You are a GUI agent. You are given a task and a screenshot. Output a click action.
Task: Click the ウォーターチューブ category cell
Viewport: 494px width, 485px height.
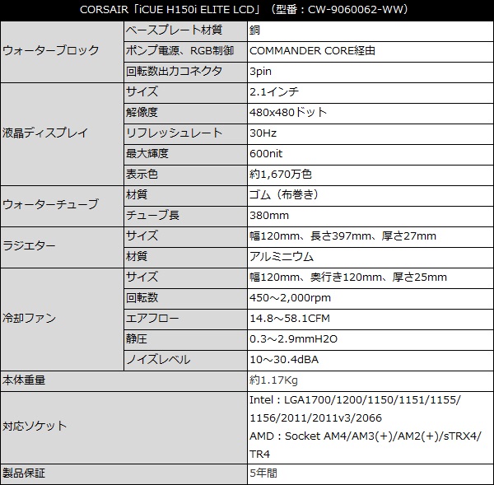click(63, 206)
